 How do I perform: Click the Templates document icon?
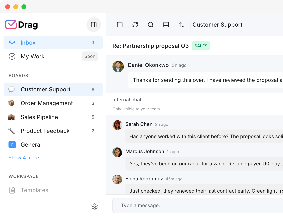pos(12,190)
